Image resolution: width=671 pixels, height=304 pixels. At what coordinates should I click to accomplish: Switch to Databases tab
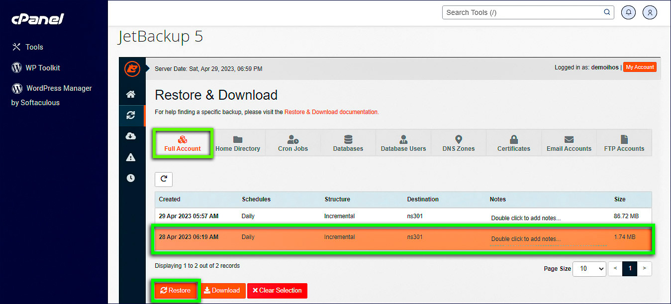(348, 143)
